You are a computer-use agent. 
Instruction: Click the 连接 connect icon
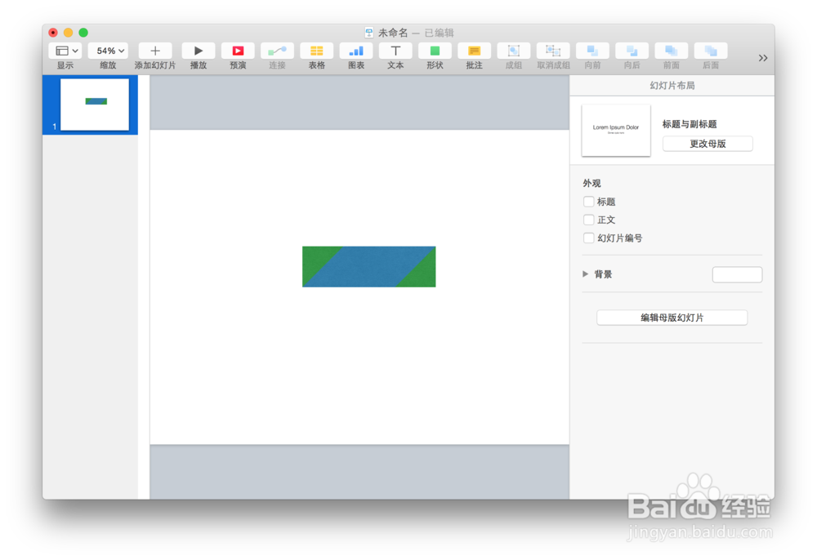277,51
